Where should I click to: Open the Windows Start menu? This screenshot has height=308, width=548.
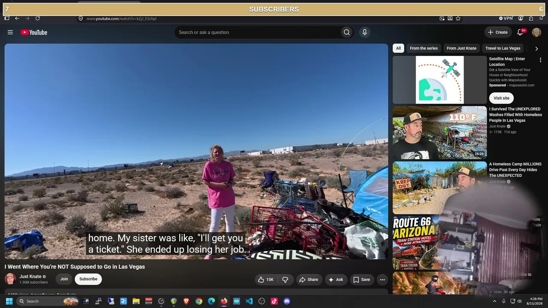tap(9, 301)
